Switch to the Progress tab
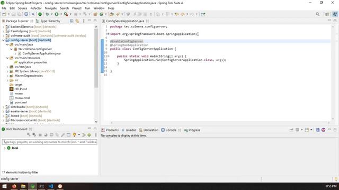 click(x=192, y=130)
